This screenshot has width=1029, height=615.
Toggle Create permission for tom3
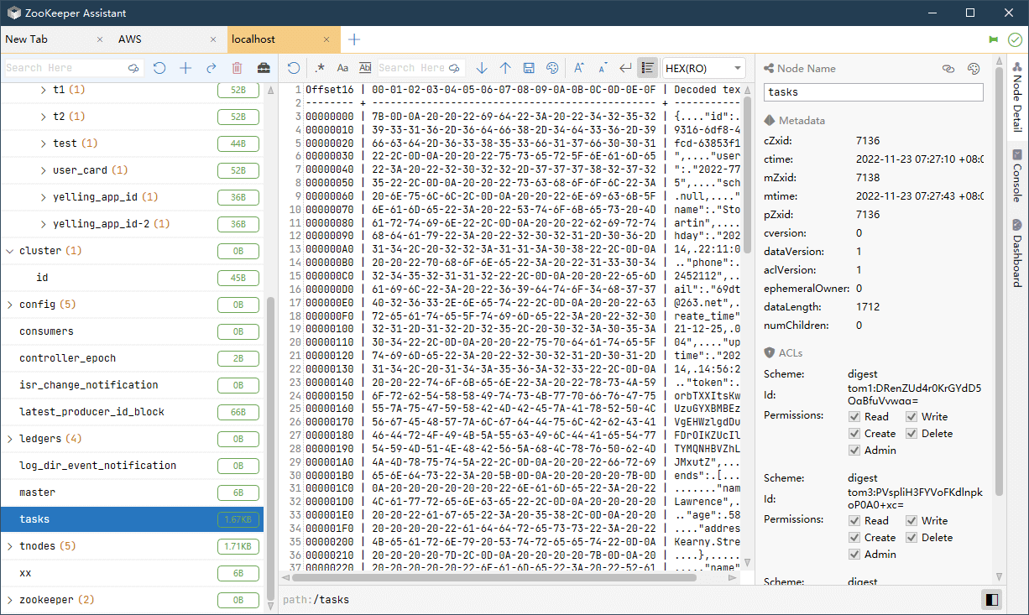(x=854, y=538)
